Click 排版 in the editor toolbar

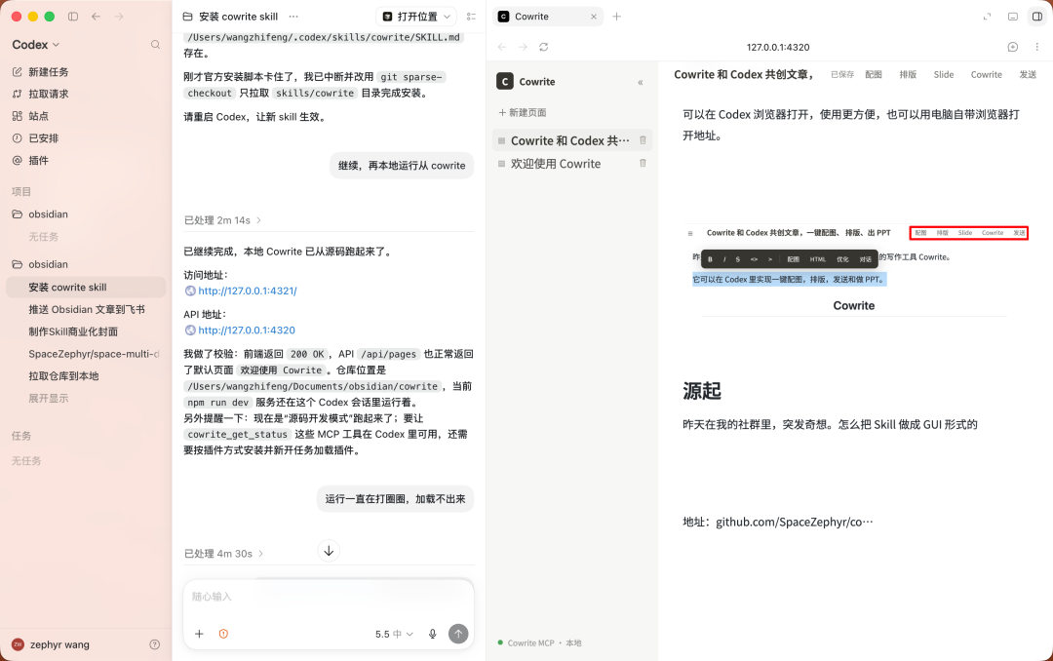pyautogui.click(x=908, y=74)
